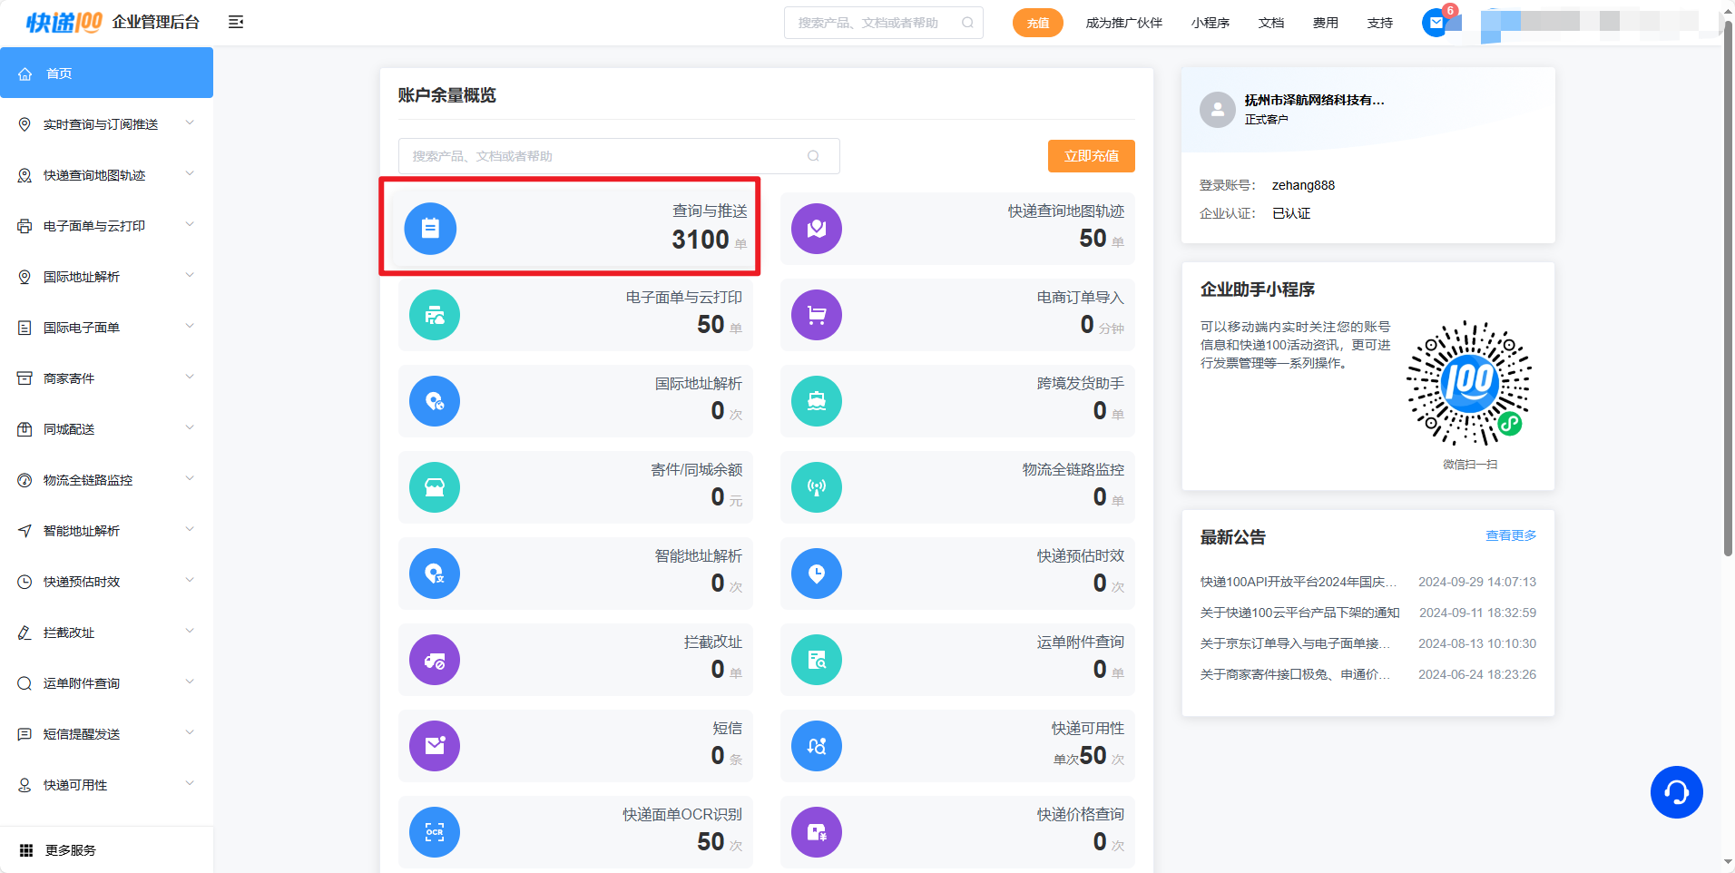The image size is (1735, 873).
Task: Click the 电子面单与云打印 printer icon card
Action: (435, 315)
